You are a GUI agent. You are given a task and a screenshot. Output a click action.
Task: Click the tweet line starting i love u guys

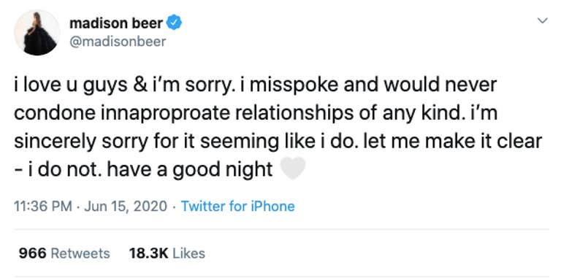256,85
